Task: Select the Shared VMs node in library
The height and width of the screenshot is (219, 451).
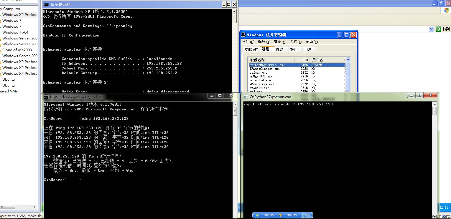Action: (x=9, y=91)
